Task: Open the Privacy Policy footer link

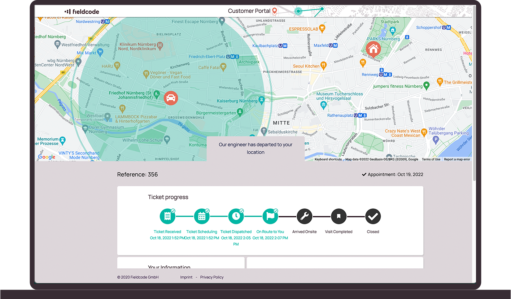Action: (212, 277)
